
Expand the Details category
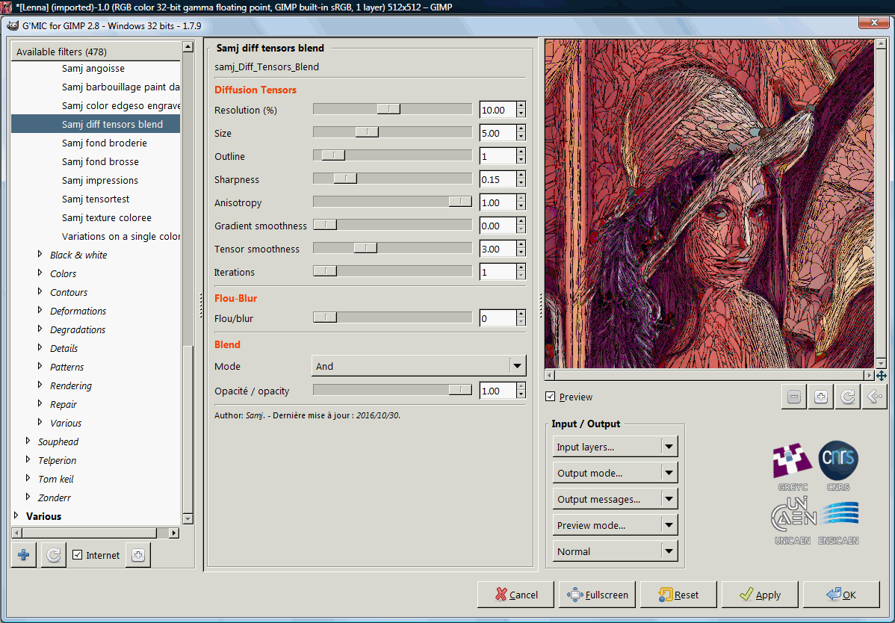pos(40,347)
